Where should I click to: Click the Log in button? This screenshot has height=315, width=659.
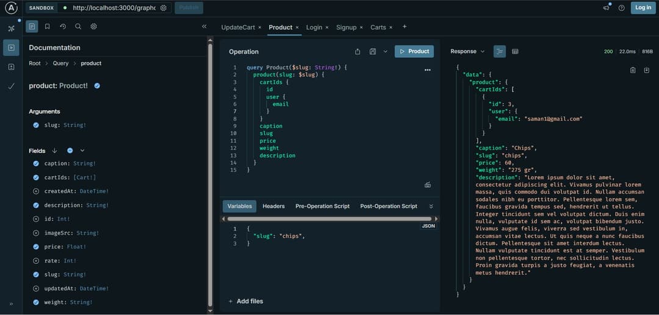click(x=643, y=7)
